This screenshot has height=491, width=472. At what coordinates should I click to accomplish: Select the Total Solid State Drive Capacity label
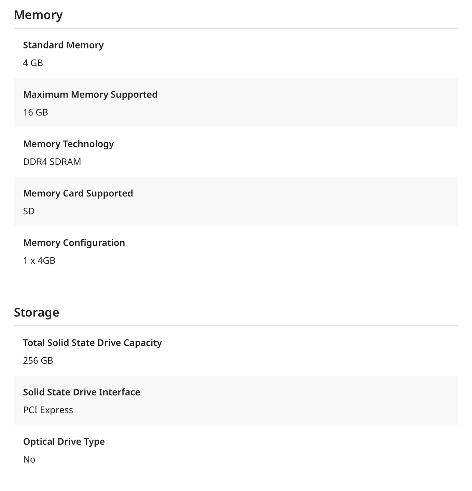coord(93,343)
